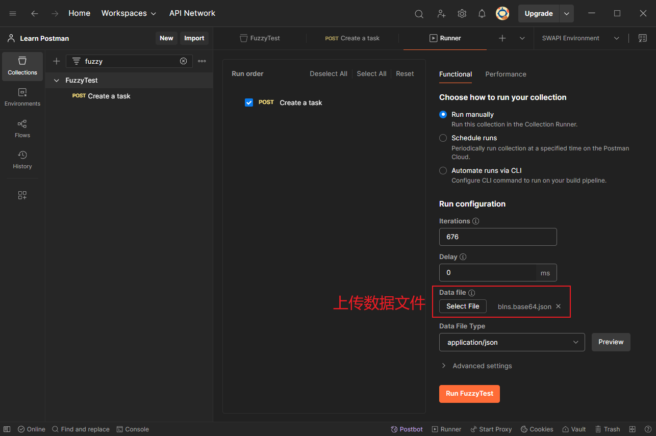Image resolution: width=656 pixels, height=436 pixels.
Task: Select the Run manually option
Action: point(443,115)
